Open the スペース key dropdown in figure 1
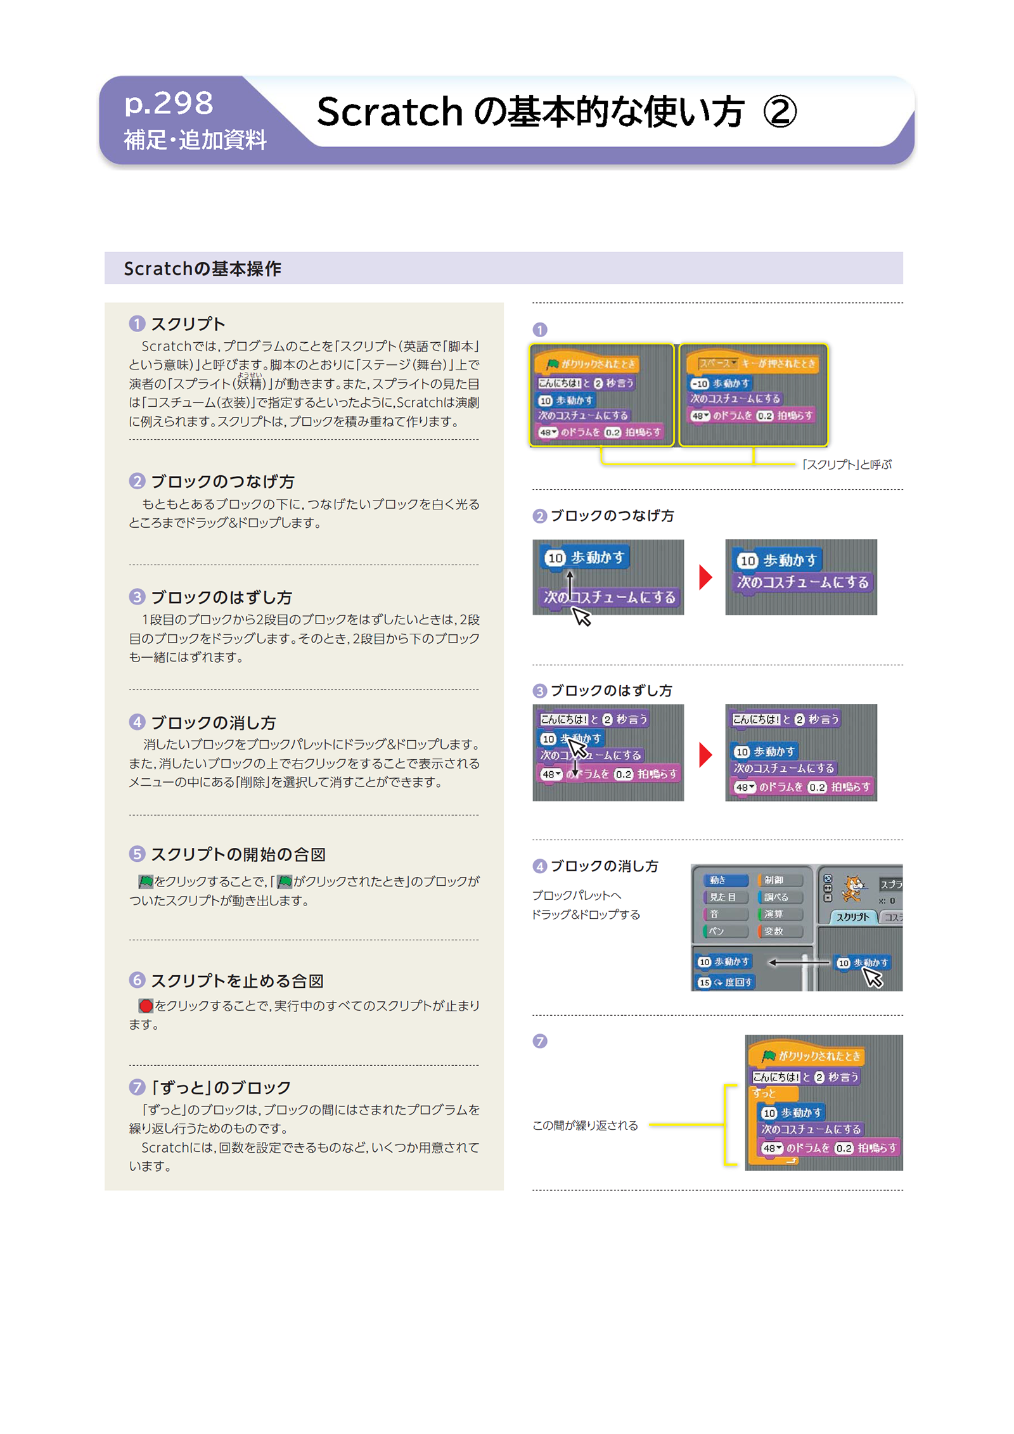This screenshot has width=1014, height=1434. pos(718,363)
